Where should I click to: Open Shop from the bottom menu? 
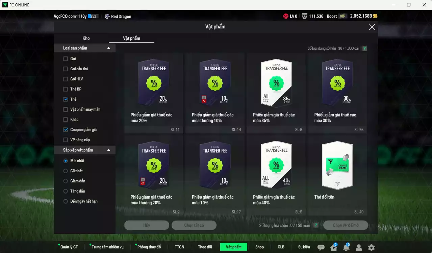(259, 247)
